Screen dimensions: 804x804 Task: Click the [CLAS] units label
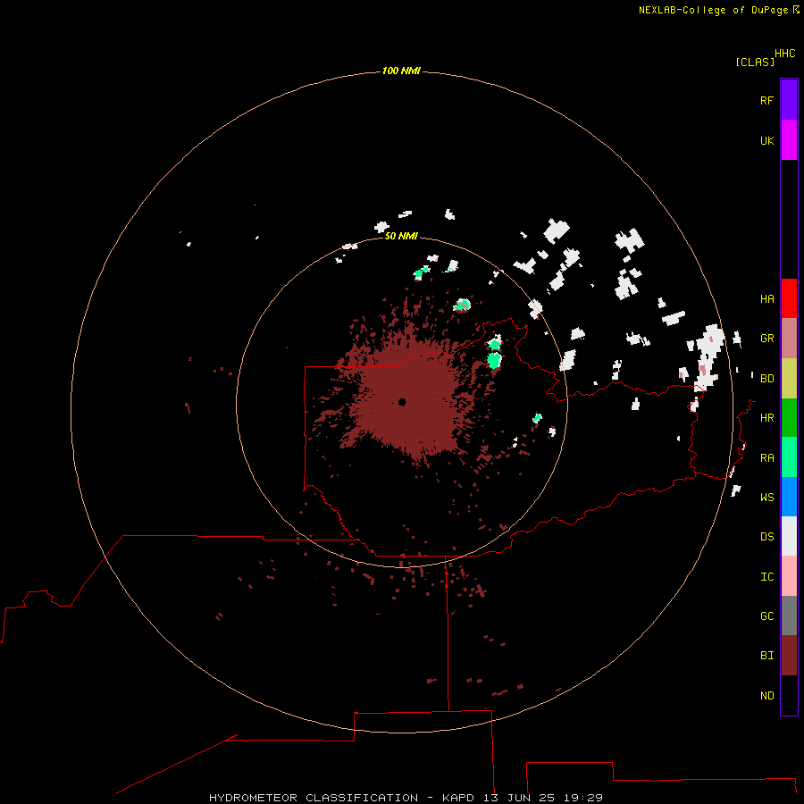click(755, 62)
